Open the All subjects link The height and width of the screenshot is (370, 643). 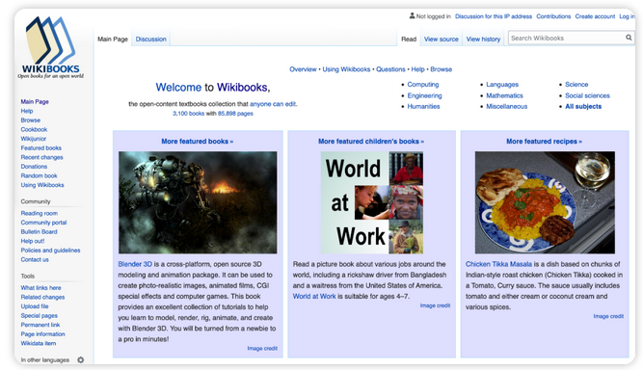tap(583, 107)
